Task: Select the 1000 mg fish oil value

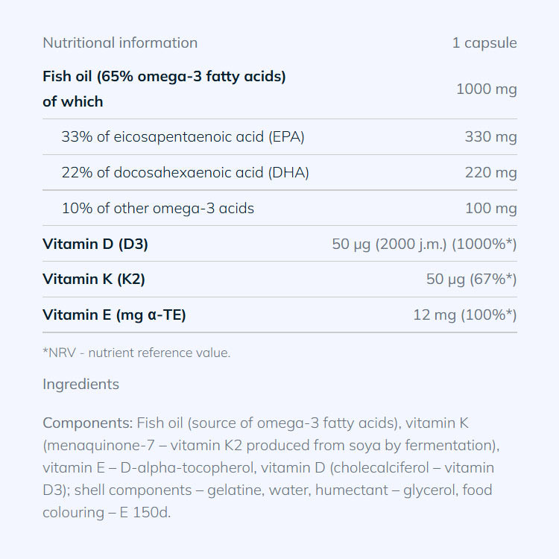Action: coord(486,89)
